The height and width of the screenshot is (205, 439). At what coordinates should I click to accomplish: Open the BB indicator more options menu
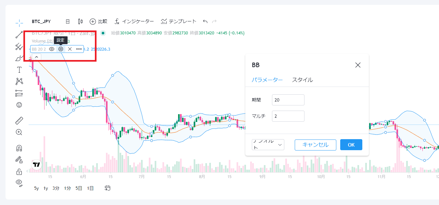79,49
